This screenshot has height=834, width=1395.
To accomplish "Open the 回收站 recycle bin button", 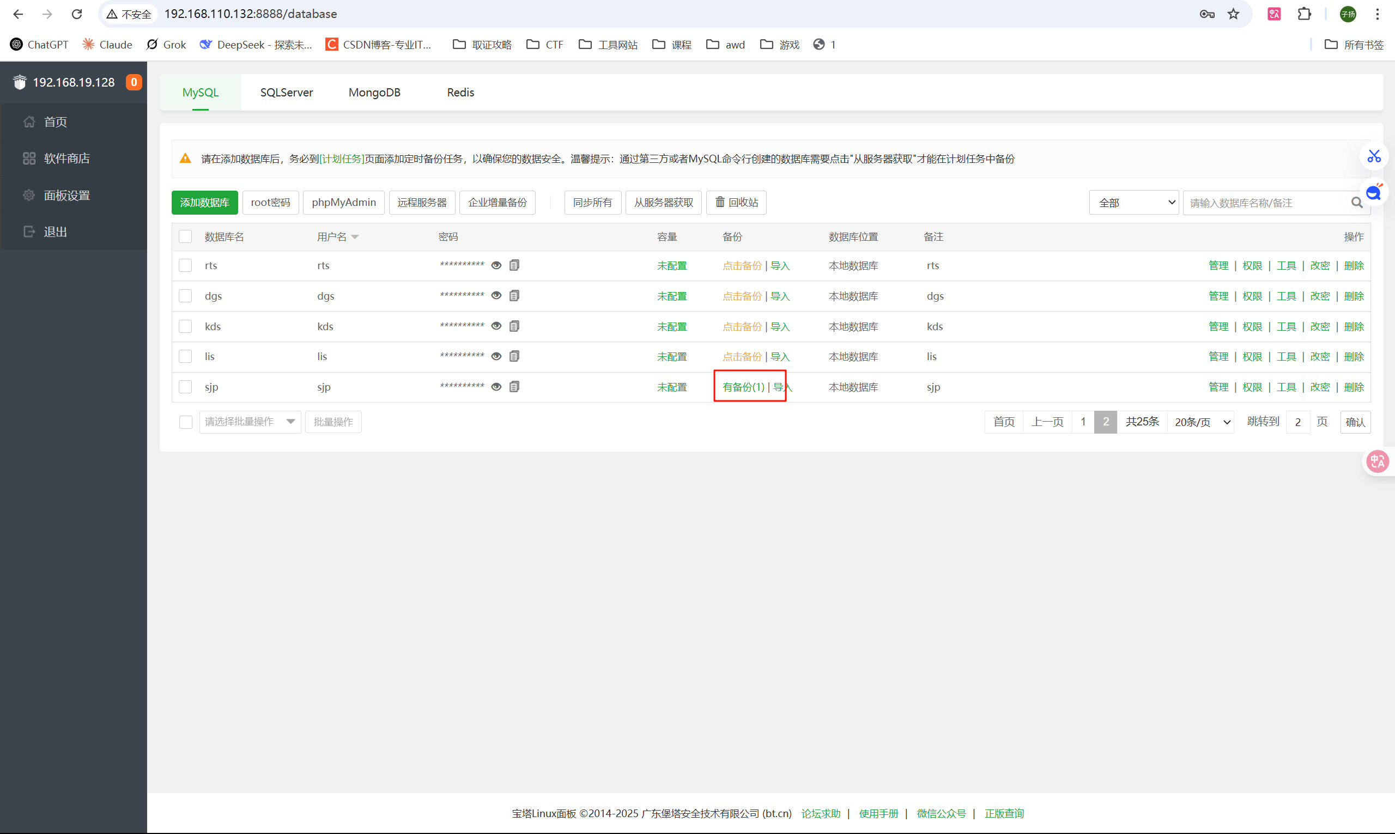I will (736, 203).
